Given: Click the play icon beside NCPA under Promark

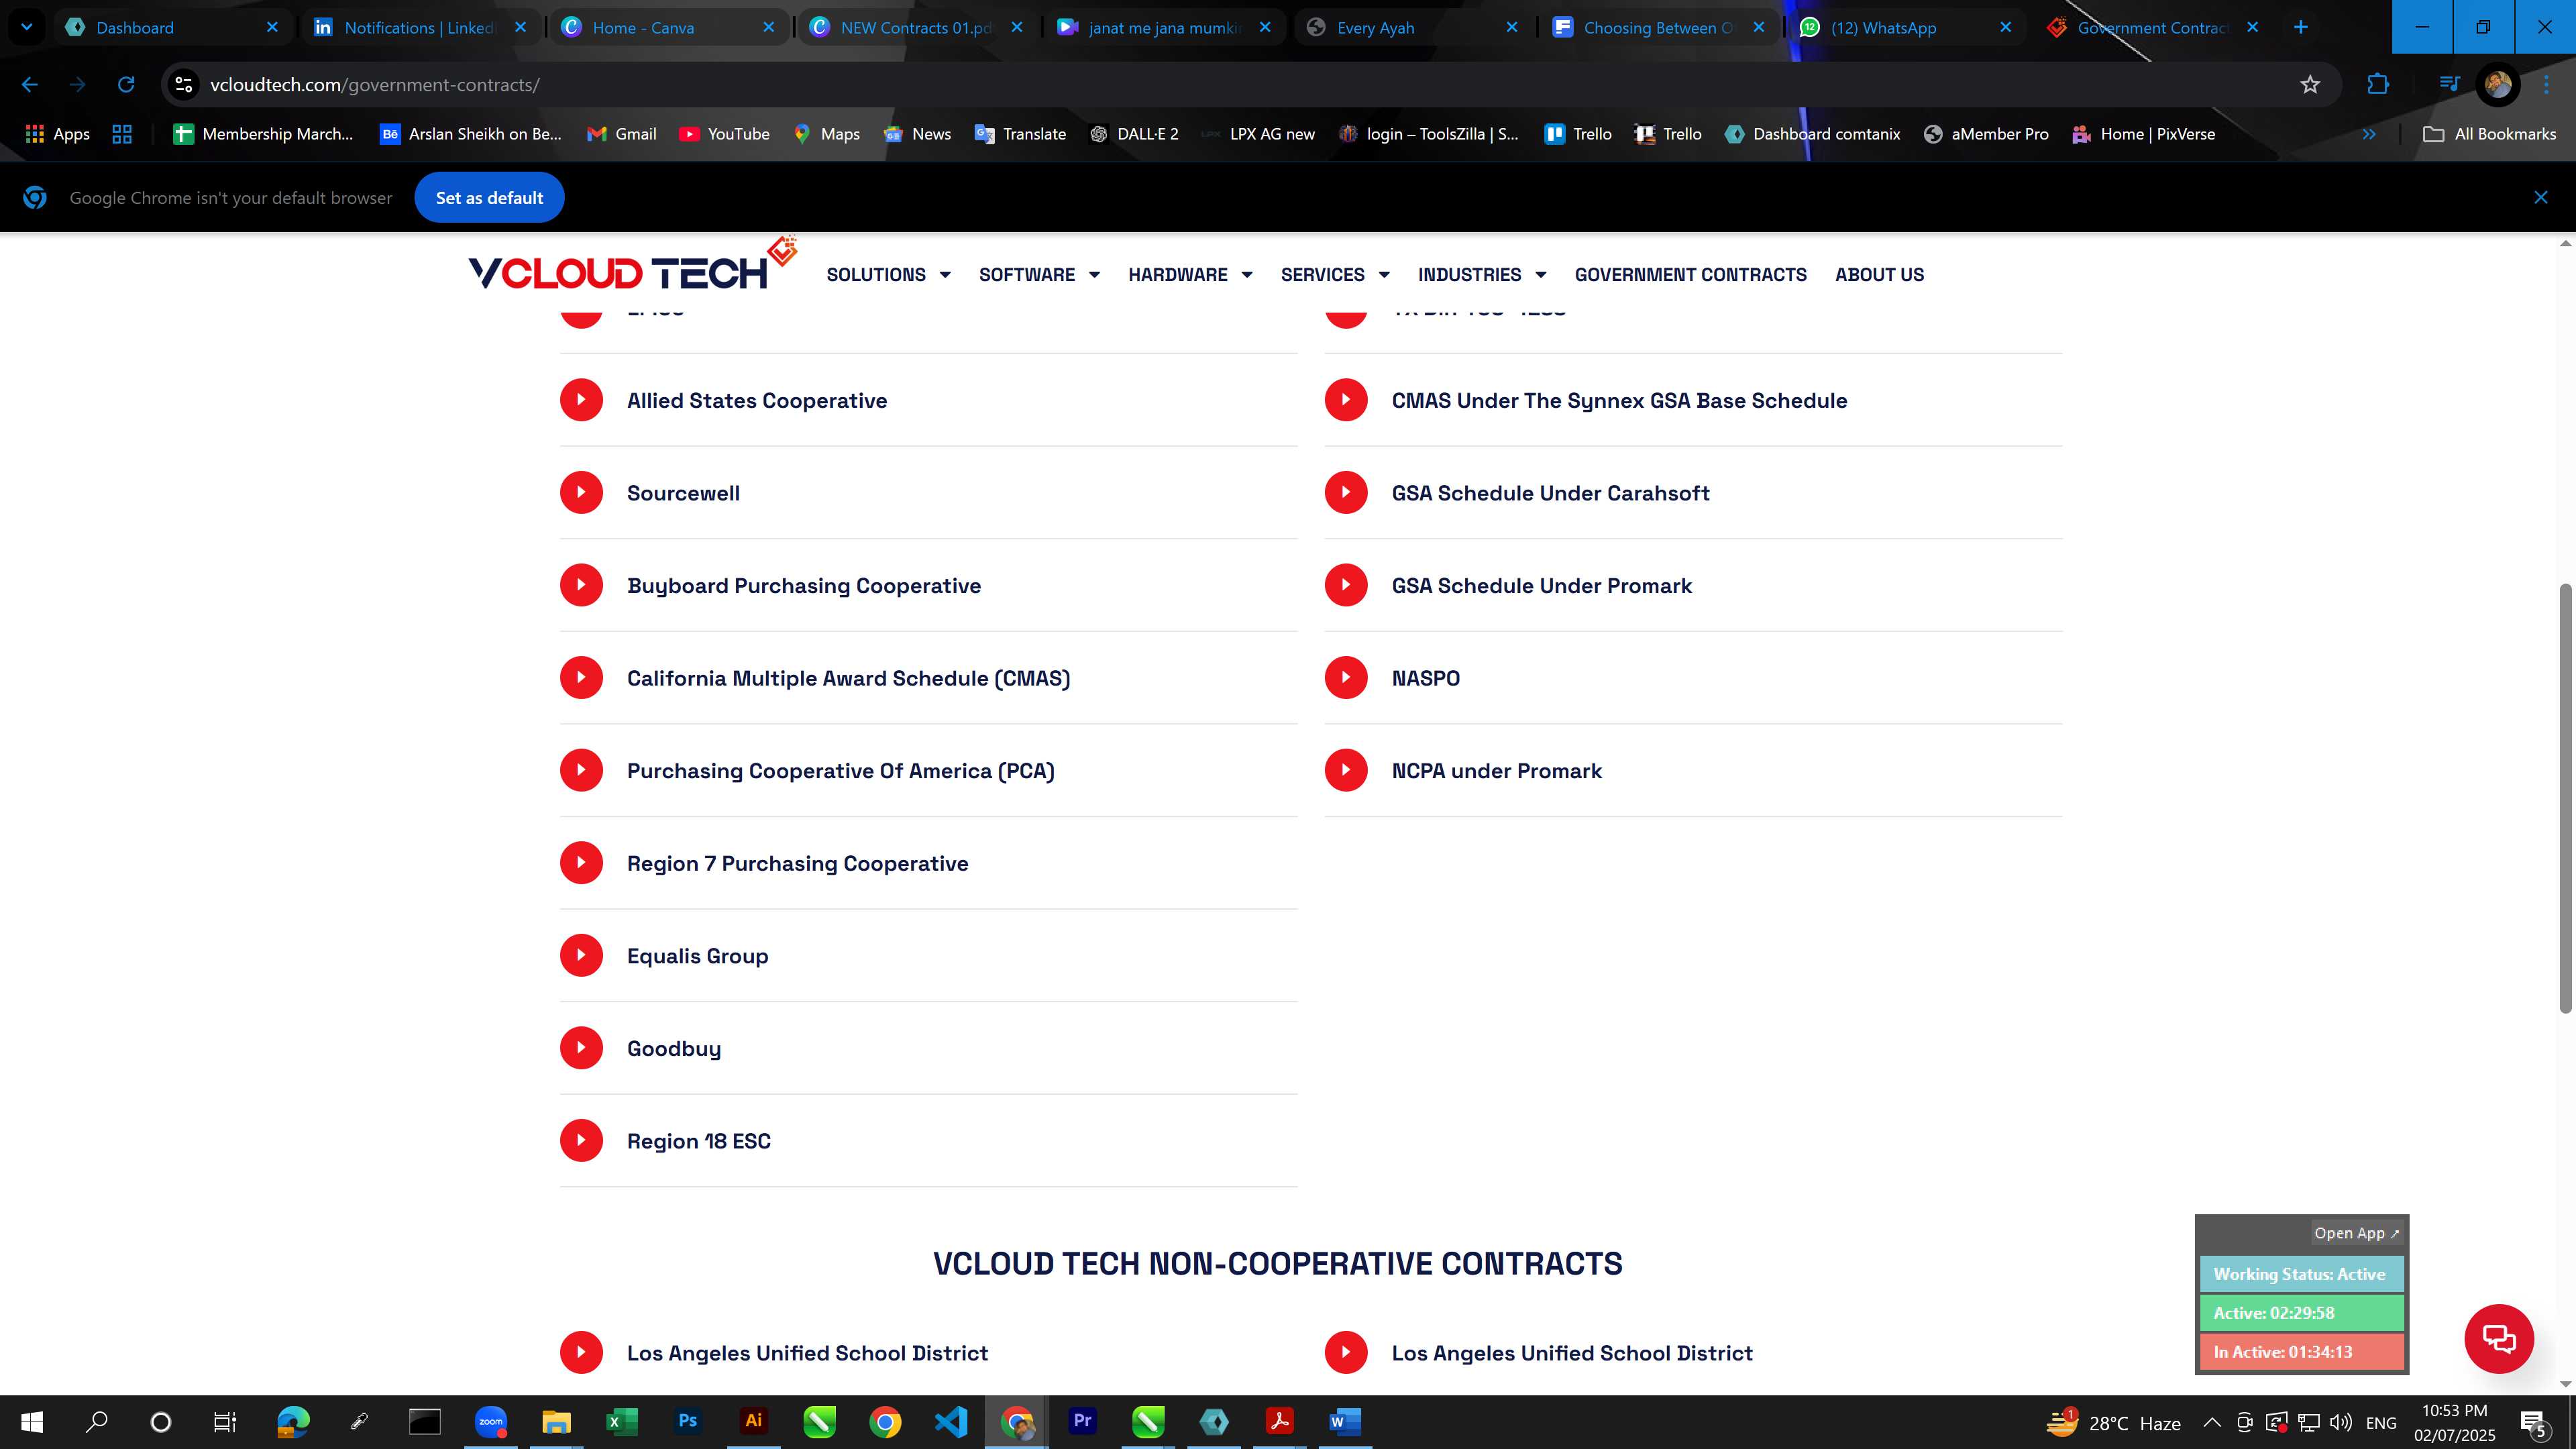Looking at the screenshot, I should [x=1346, y=770].
